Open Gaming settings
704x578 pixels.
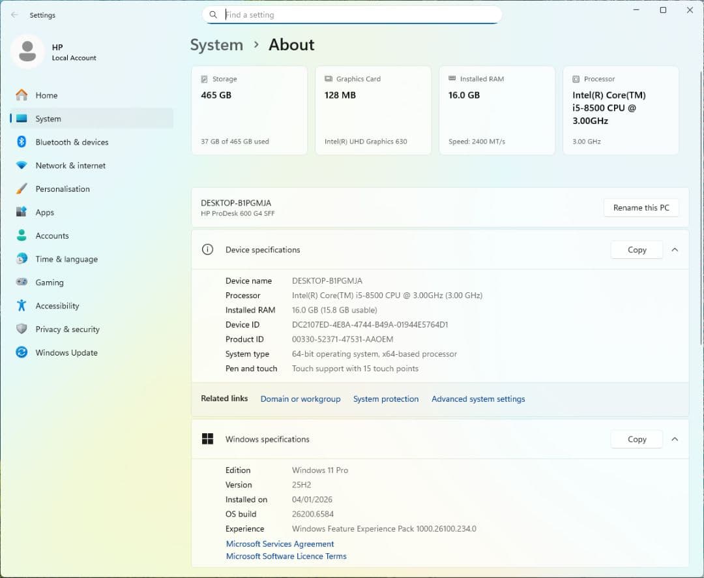(49, 282)
